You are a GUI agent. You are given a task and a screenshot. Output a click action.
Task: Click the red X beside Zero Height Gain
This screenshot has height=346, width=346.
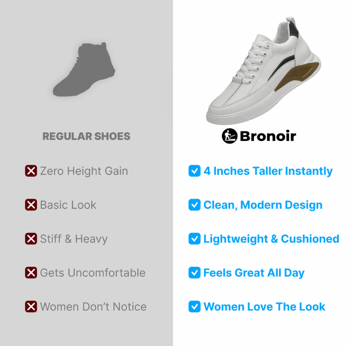(x=31, y=171)
